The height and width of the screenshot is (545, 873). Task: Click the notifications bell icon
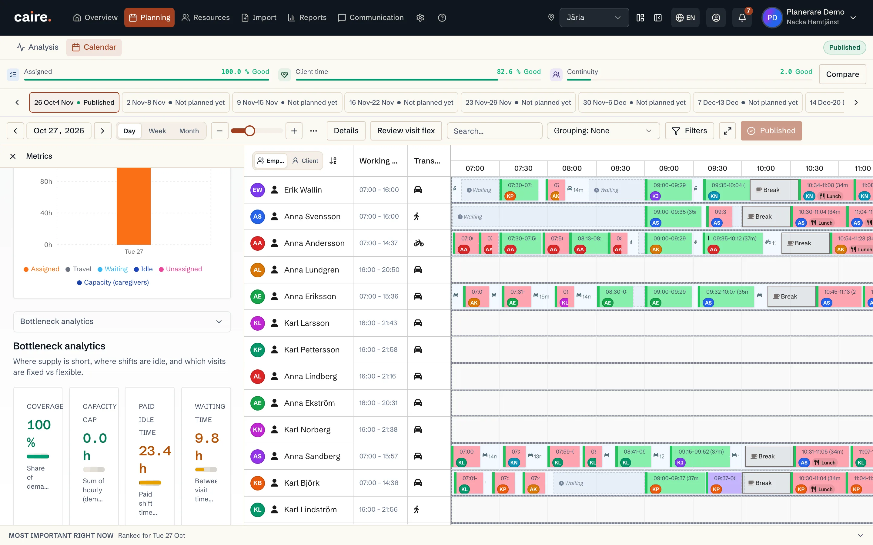742,18
